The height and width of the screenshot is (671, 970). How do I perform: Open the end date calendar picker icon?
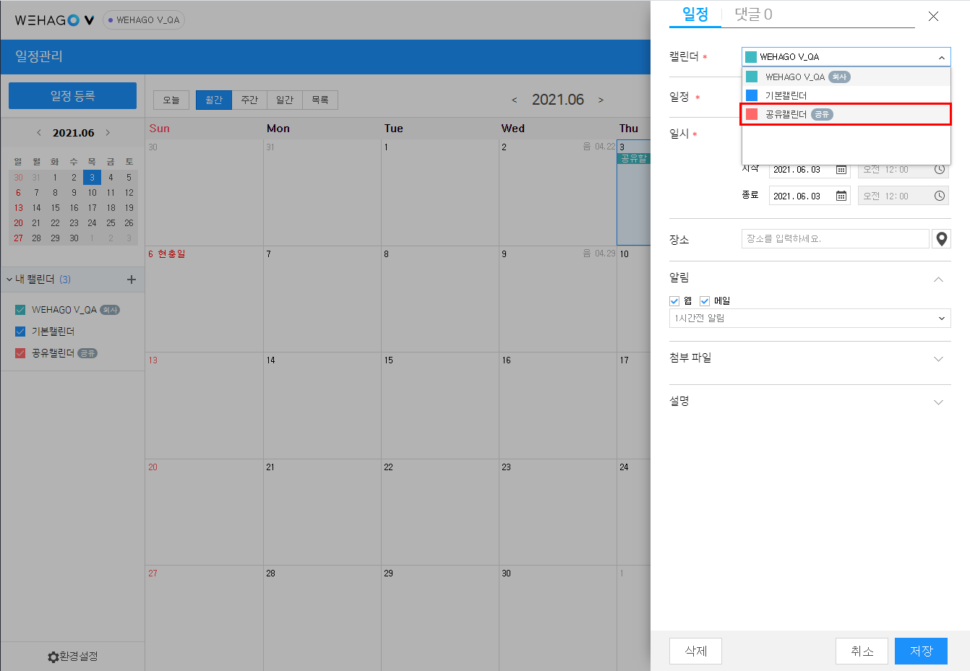[841, 196]
